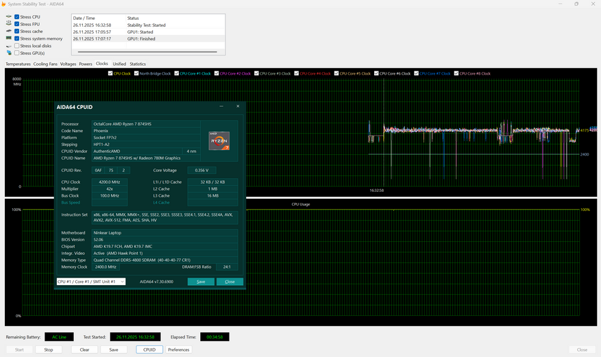The width and height of the screenshot is (601, 357).
Task: Click the CPU chip icon beside Stress CPU
Action: pyautogui.click(x=9, y=16)
